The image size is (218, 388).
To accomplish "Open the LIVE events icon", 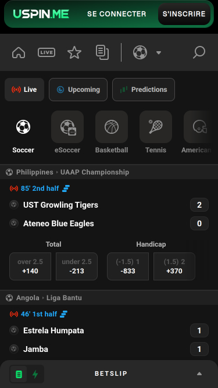I will point(47,52).
